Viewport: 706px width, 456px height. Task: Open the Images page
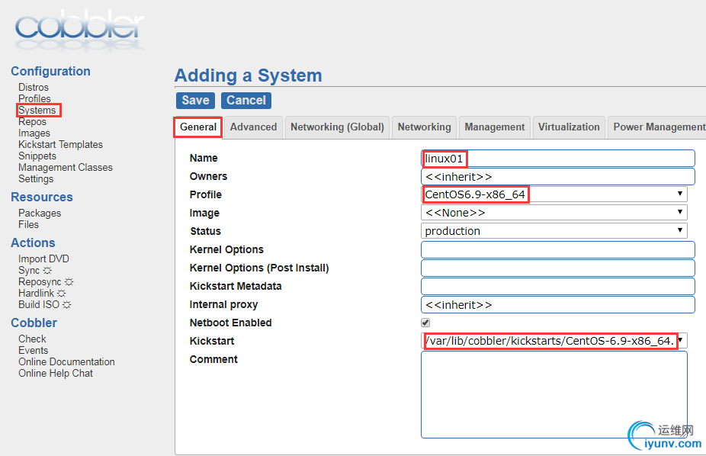[x=34, y=133]
